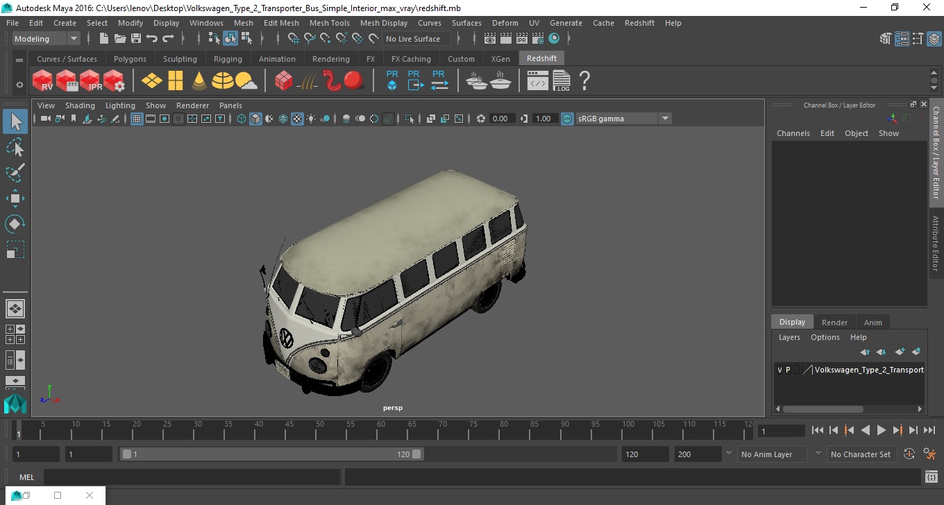Screen dimensions: 944x505
Task: Create a new empty layer icon
Action: click(x=900, y=352)
